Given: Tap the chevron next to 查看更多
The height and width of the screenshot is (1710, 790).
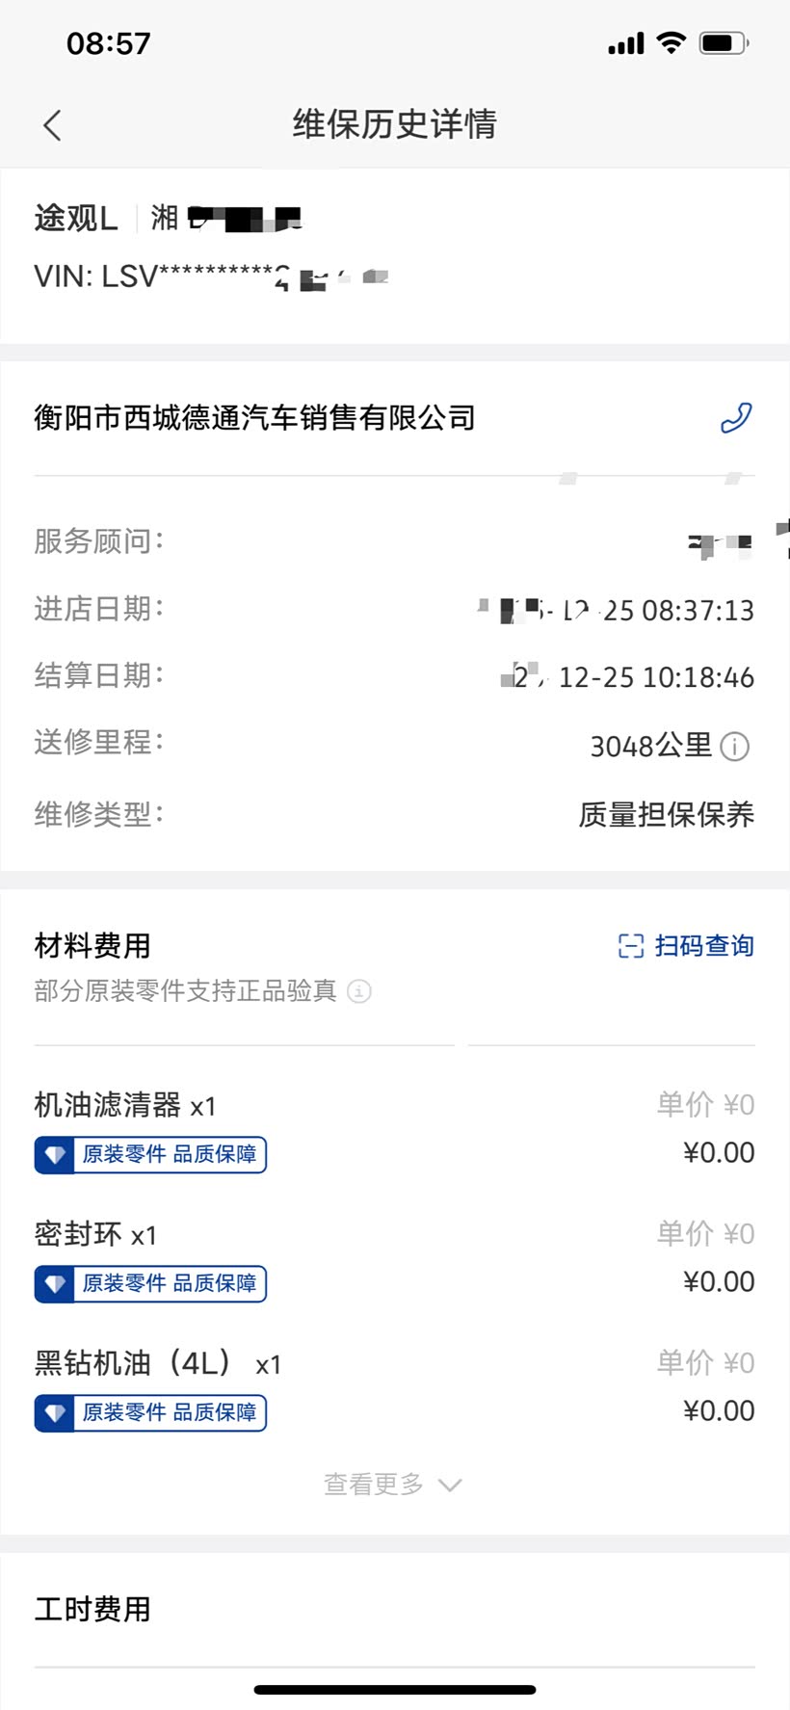Looking at the screenshot, I should pyautogui.click(x=450, y=1486).
